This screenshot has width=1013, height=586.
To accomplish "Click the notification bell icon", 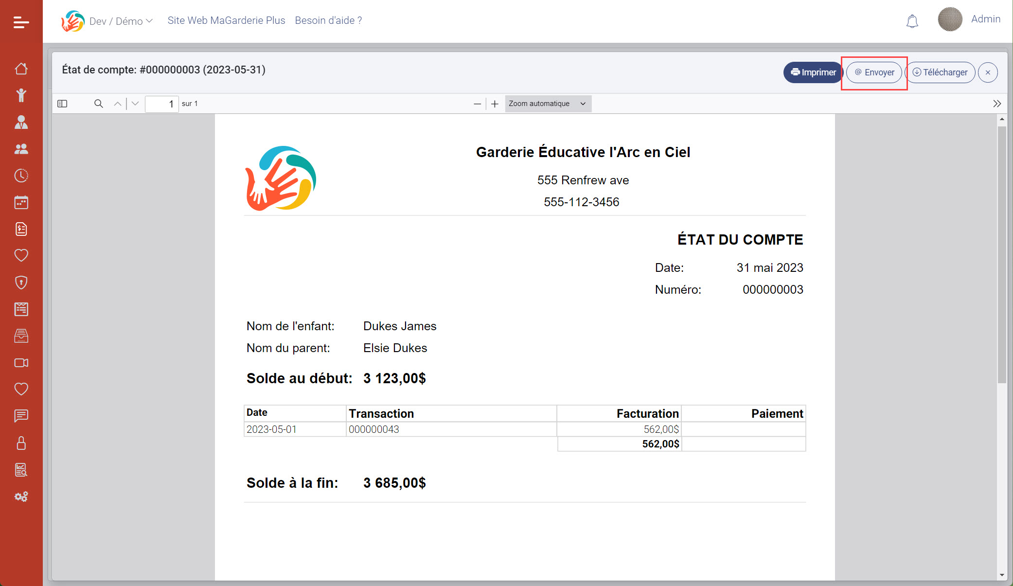I will [x=912, y=21].
